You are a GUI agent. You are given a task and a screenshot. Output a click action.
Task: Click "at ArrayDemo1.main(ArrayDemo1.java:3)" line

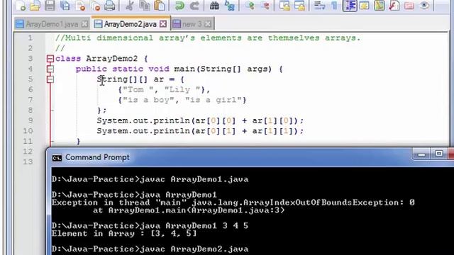click(x=189, y=210)
